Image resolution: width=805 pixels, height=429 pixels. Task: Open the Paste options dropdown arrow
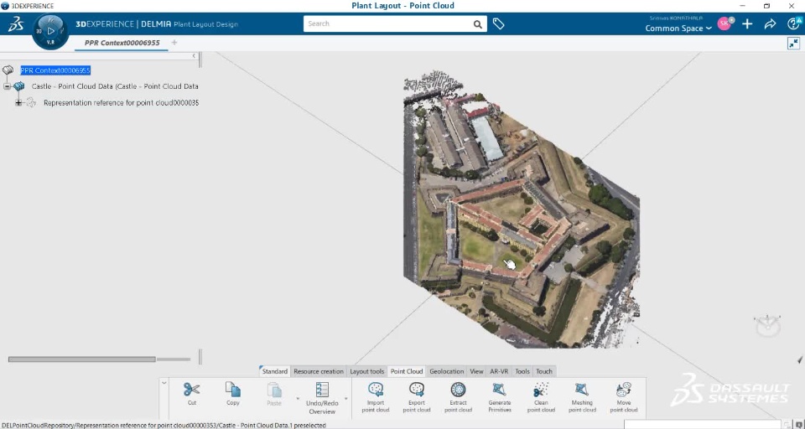[298, 398]
